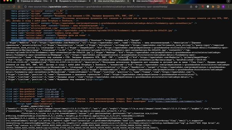The height and width of the screenshot is (130, 232).
Task: Click the article:modified_time meta line
Action: [59, 28]
